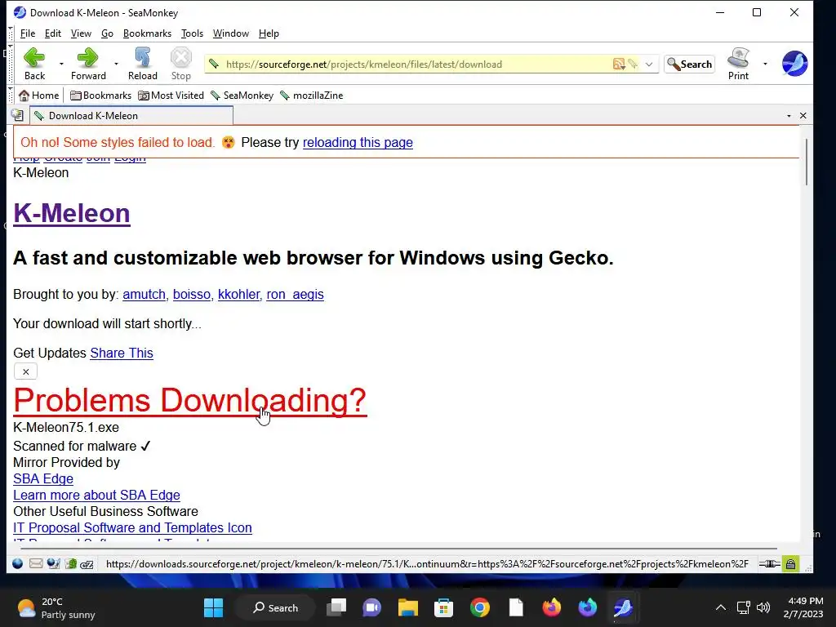Open the kkohler contributor link
Screen dimensions: 836x627
click(239, 294)
